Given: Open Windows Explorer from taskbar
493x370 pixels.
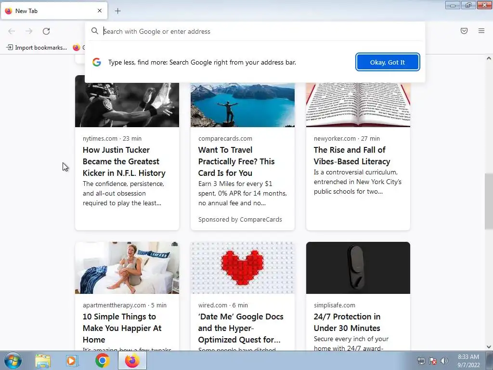Looking at the screenshot, I should (43, 361).
